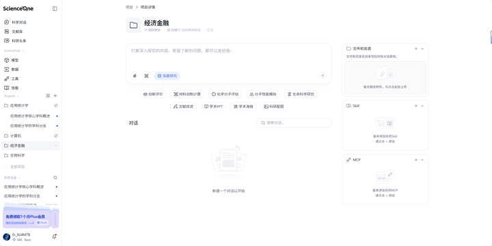Select the 经济金融 project in sidebar
The image size is (492, 246).
pos(31,146)
